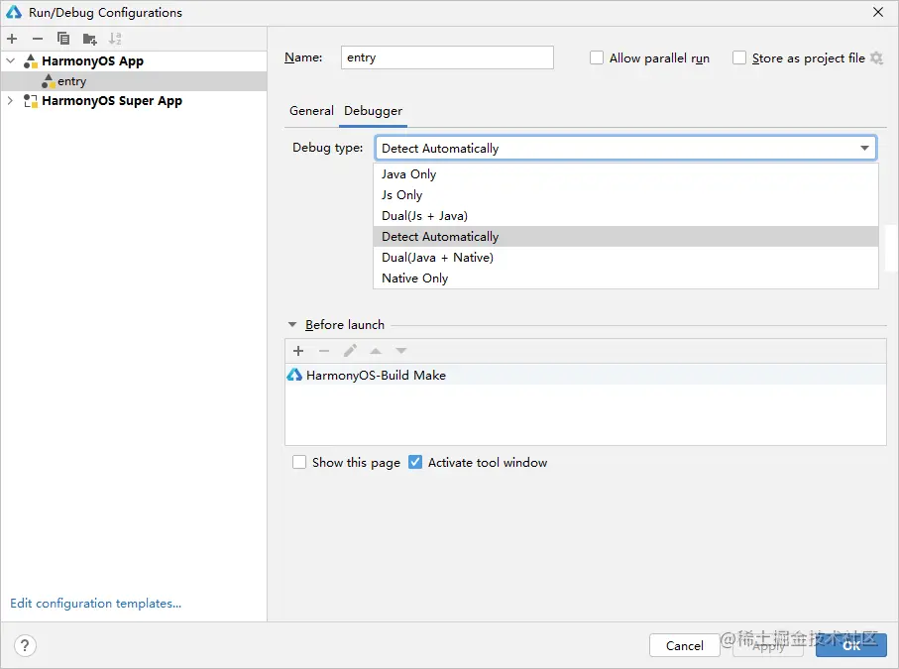Click the HarmonyOS Super App category icon
This screenshot has width=899, height=669.
[x=31, y=101]
